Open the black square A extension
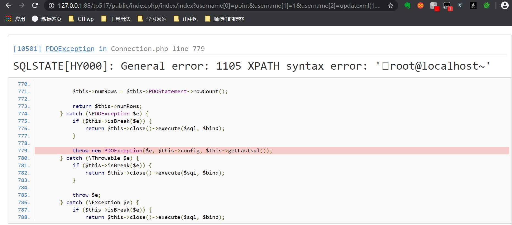Screen dimensions: 512x225 click(473, 5)
